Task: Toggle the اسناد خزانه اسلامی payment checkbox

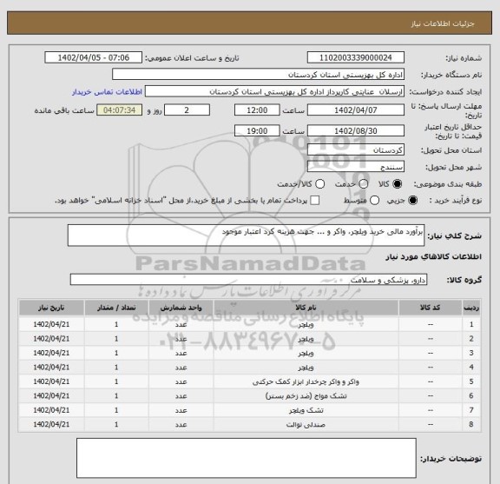Action: point(315,201)
